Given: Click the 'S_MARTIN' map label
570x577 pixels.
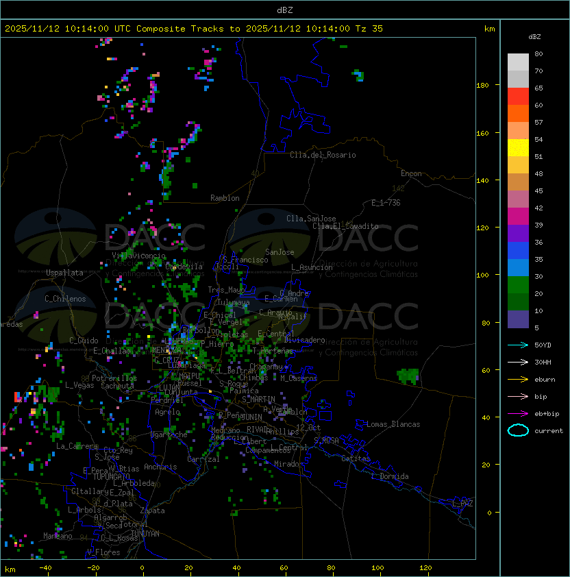Looking at the screenshot, I should (x=259, y=399).
